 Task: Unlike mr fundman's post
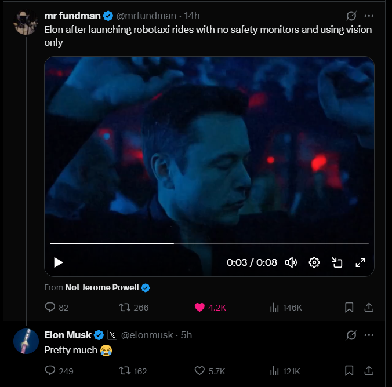coord(200,308)
